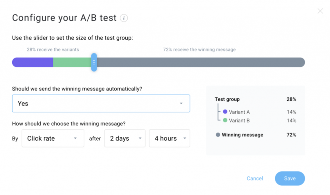Select the test group size slider handle
This screenshot has height=195, width=330.
coord(94,62)
